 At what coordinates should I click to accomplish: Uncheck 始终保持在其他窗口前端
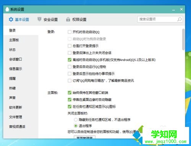[x=70, y=93]
